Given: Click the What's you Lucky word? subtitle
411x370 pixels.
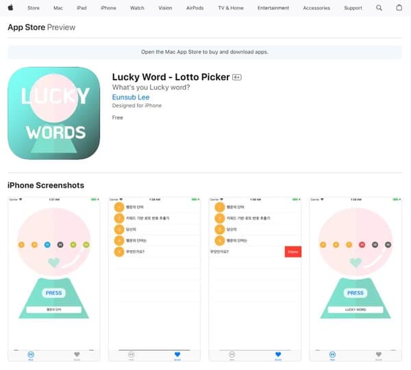Looking at the screenshot, I should click(151, 87).
